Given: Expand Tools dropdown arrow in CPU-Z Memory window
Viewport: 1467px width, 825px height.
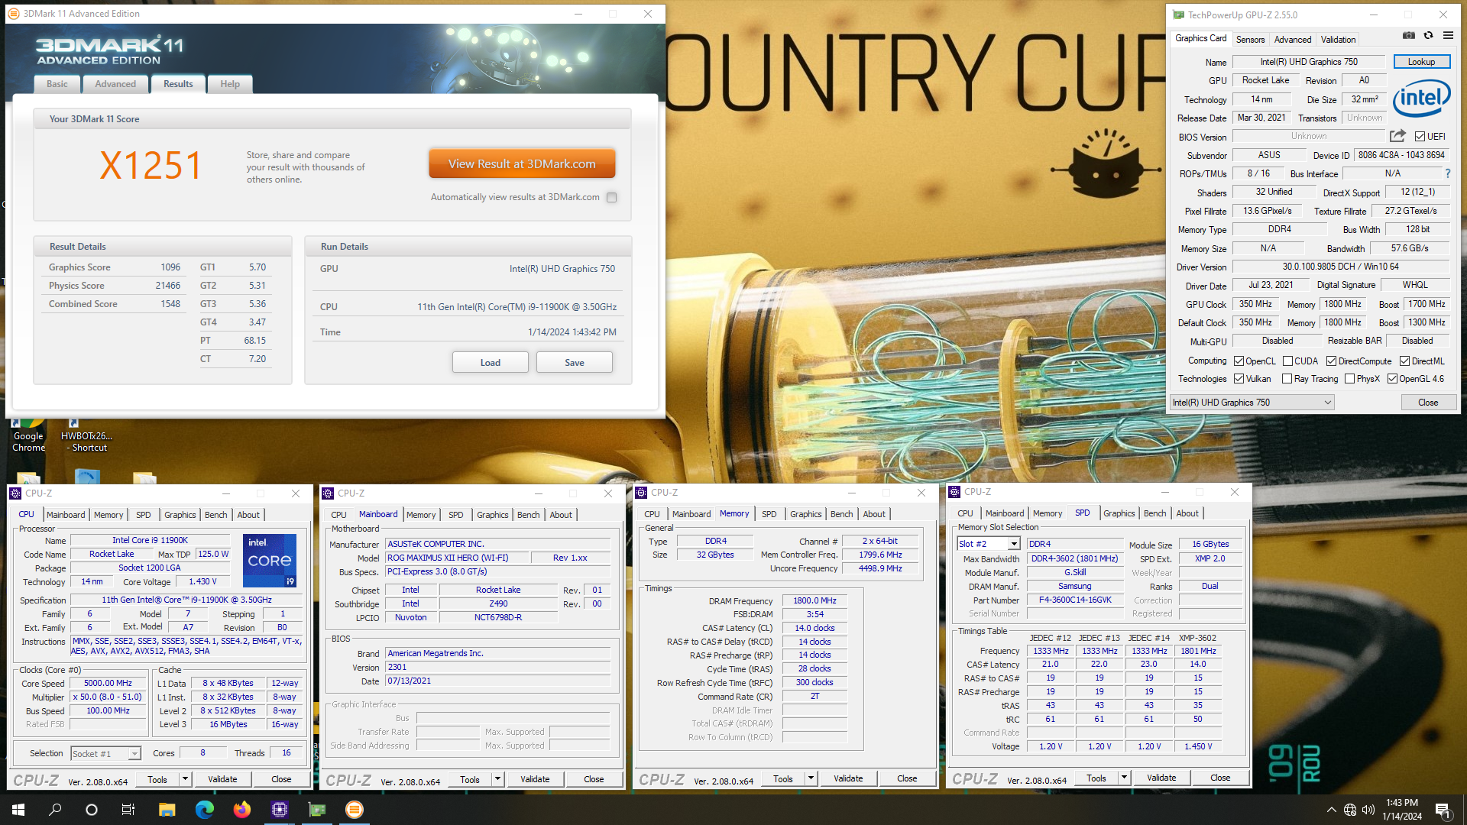Looking at the screenshot, I should click(x=811, y=778).
